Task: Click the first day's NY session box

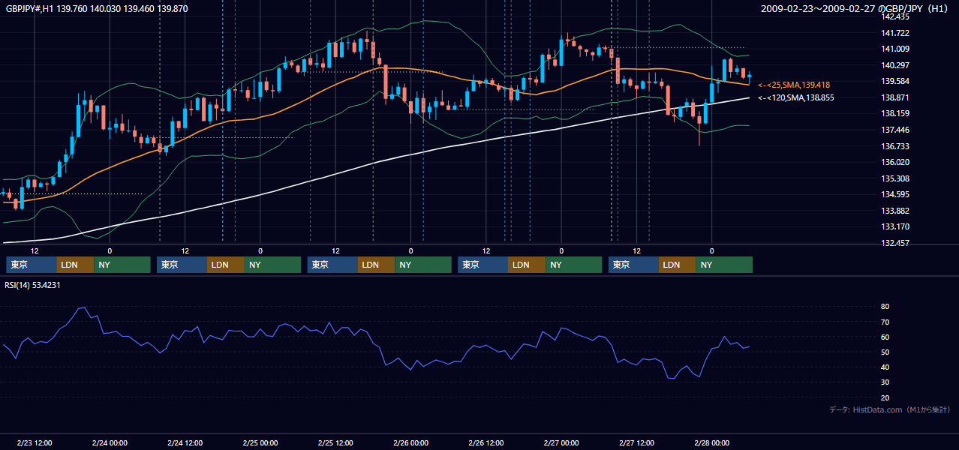Action: (122, 265)
